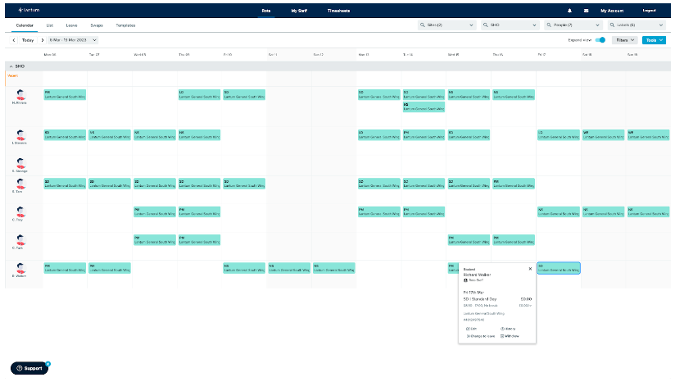Viewport: 675px width, 391px height.
Task: Open the messages envelope icon
Action: pos(586,11)
